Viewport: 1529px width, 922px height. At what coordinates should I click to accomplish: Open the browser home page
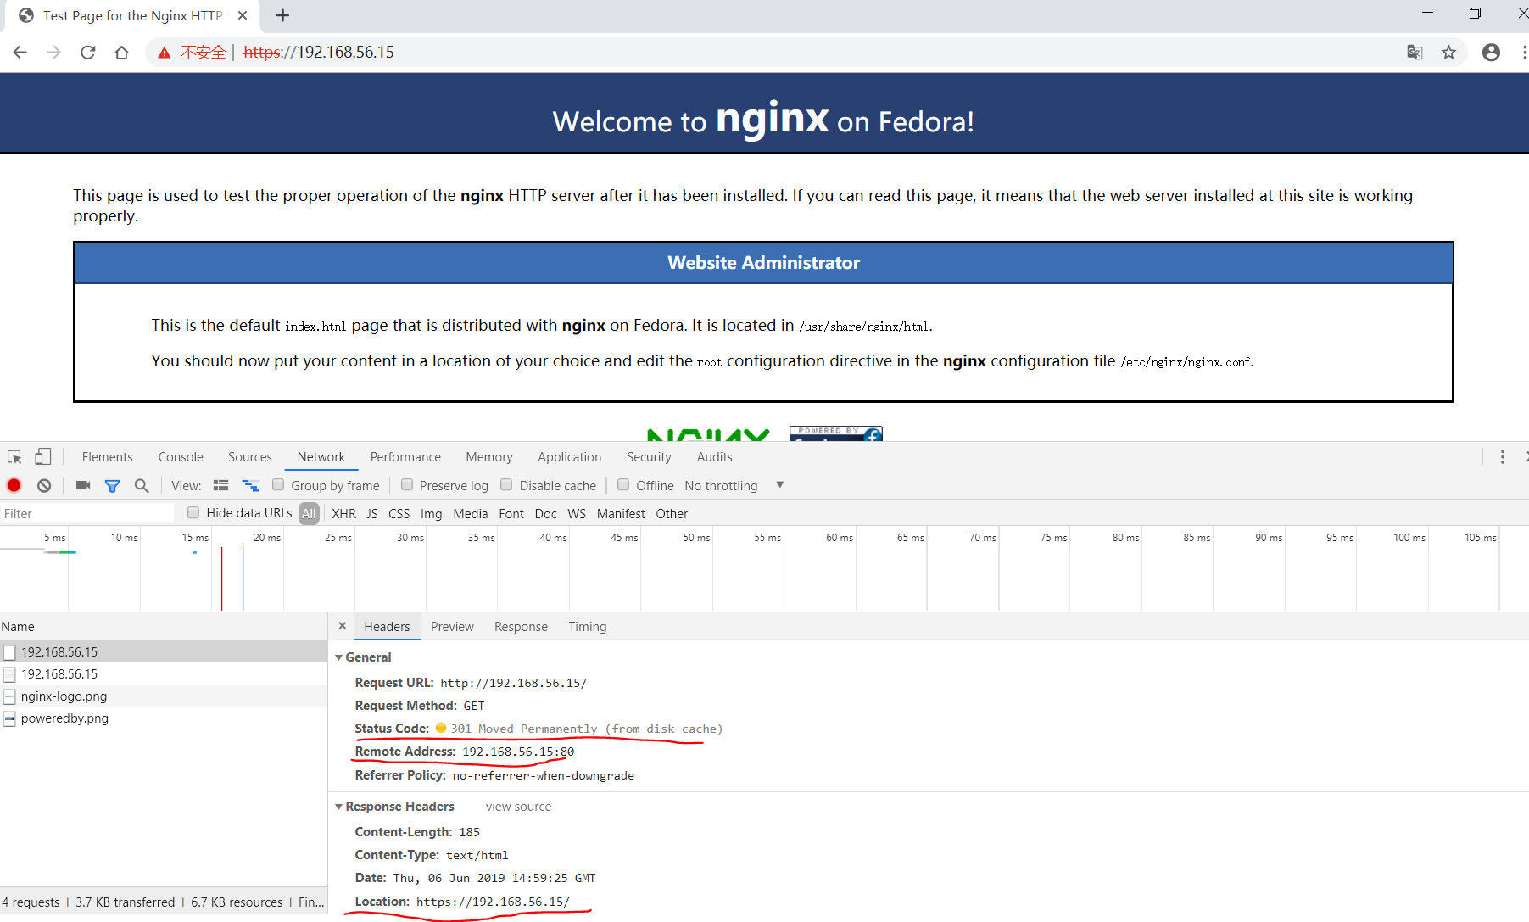click(122, 53)
